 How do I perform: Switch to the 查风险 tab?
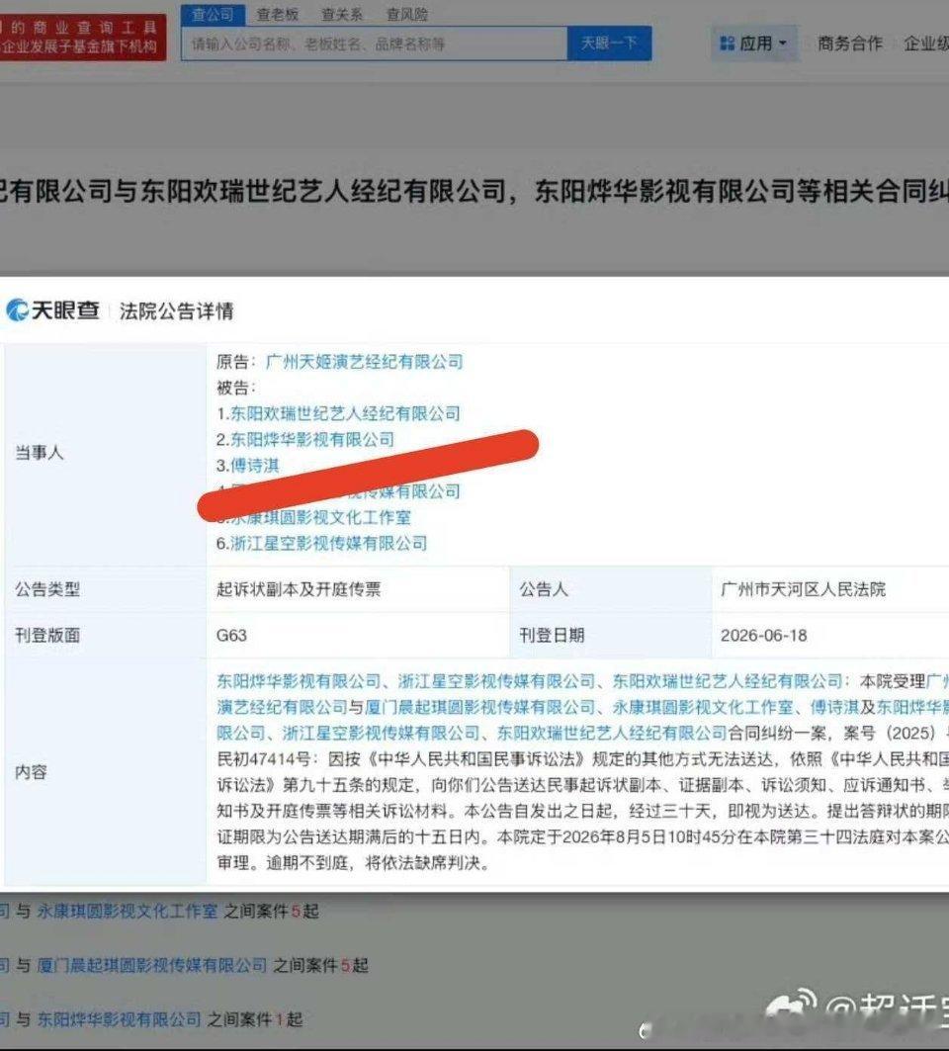pyautogui.click(x=407, y=14)
